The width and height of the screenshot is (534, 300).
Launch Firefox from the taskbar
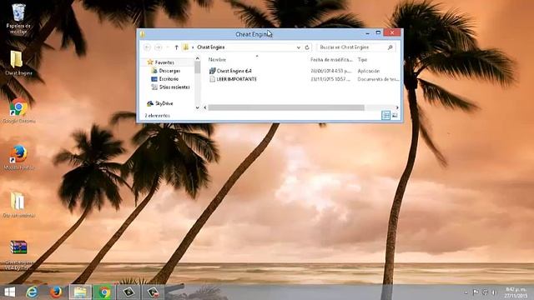pos(56,292)
